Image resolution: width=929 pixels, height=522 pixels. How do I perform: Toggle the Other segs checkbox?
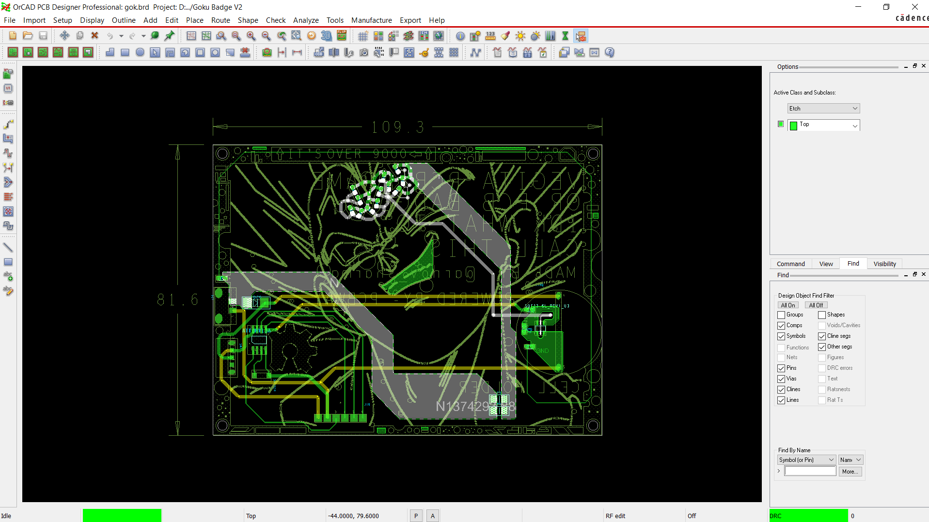point(822,347)
